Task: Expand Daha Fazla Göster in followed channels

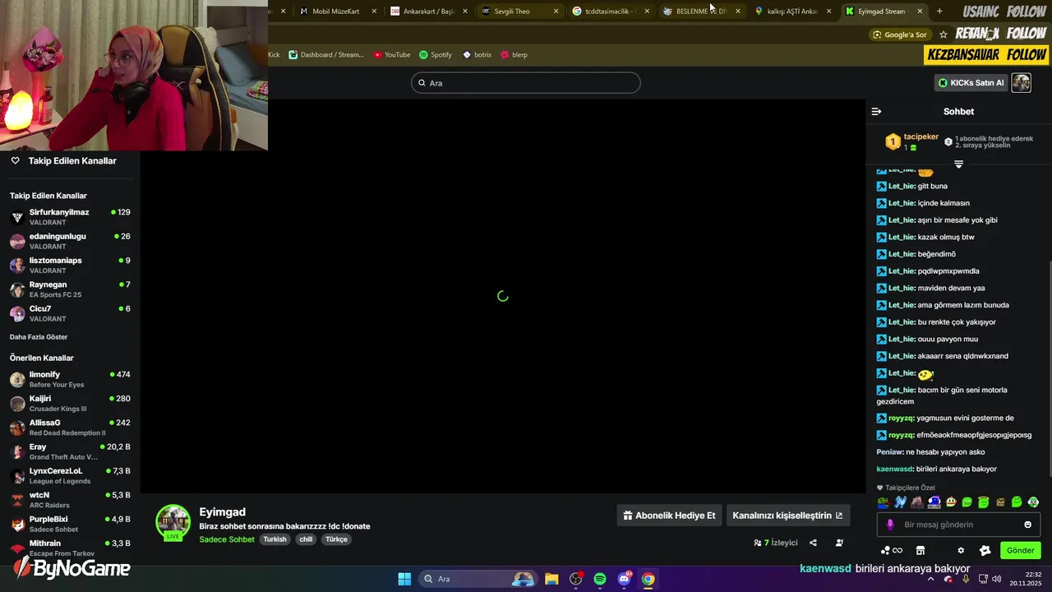Action: click(x=39, y=337)
